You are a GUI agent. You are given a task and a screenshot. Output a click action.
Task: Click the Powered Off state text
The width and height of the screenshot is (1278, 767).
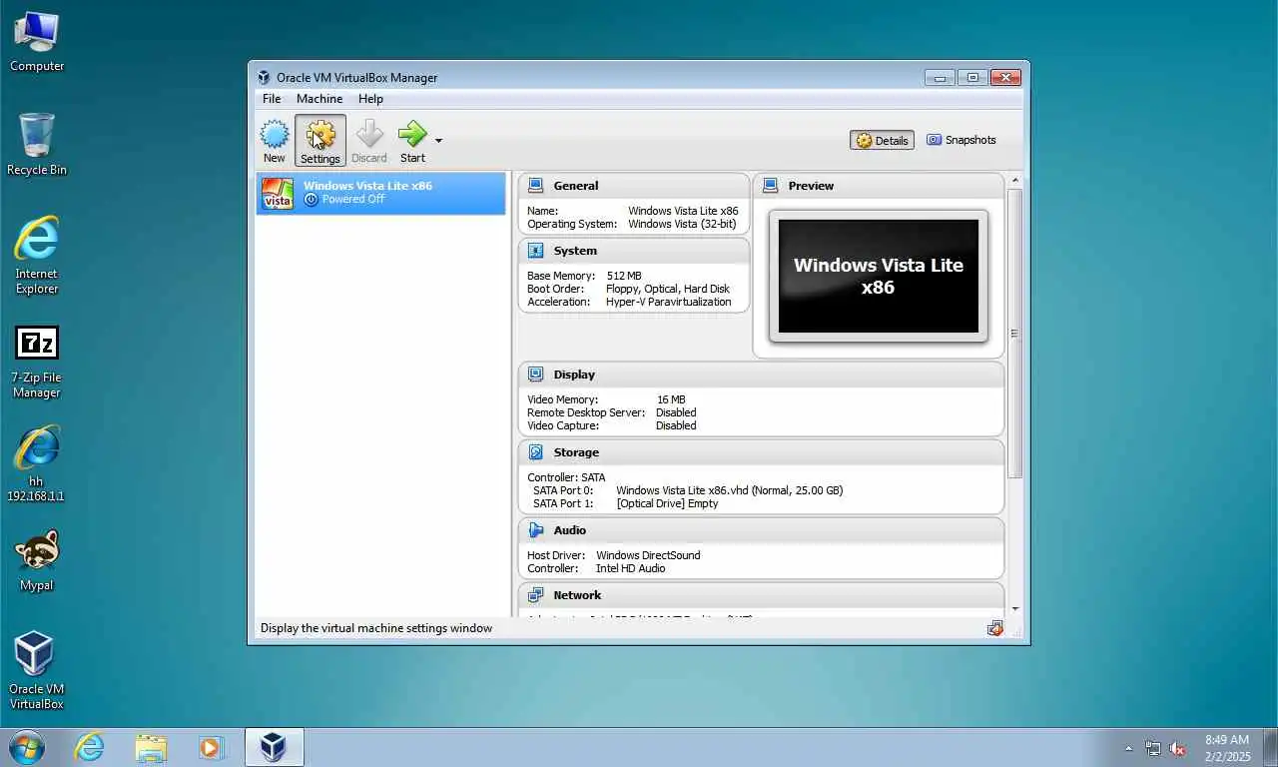353,200
